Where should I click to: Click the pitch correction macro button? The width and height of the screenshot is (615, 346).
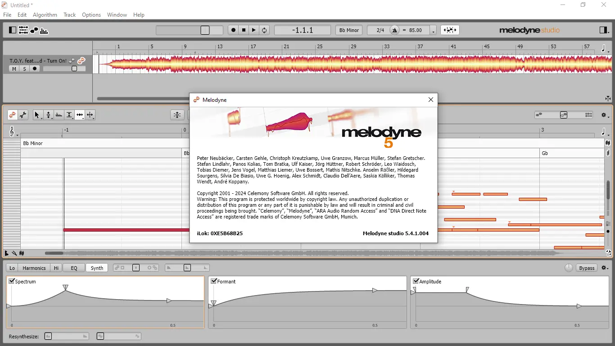177,115
